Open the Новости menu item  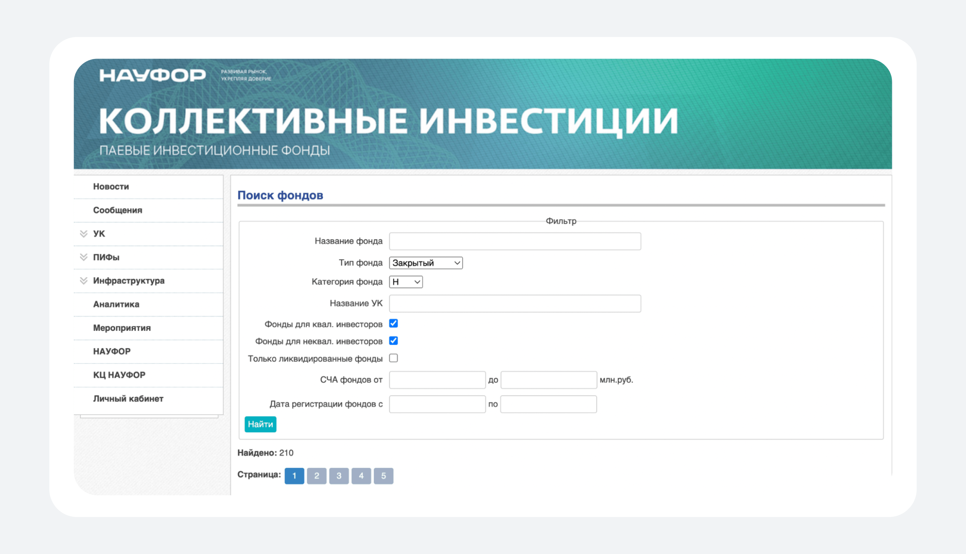coord(111,186)
